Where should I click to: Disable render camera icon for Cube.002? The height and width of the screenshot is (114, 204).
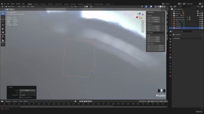coord(202,26)
